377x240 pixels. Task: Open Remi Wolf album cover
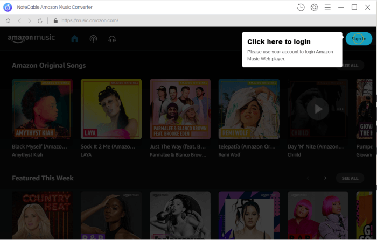coord(249,109)
